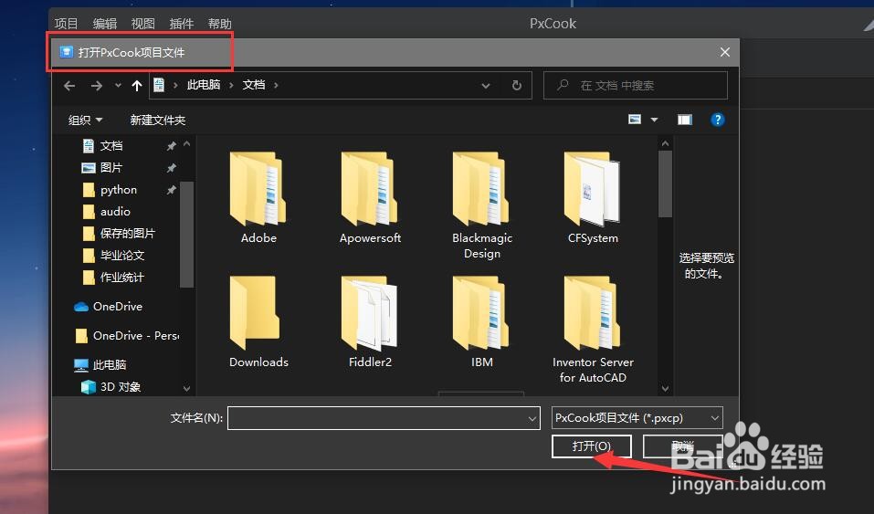Select OneDrive - Personal in the sidebar

[x=136, y=336]
